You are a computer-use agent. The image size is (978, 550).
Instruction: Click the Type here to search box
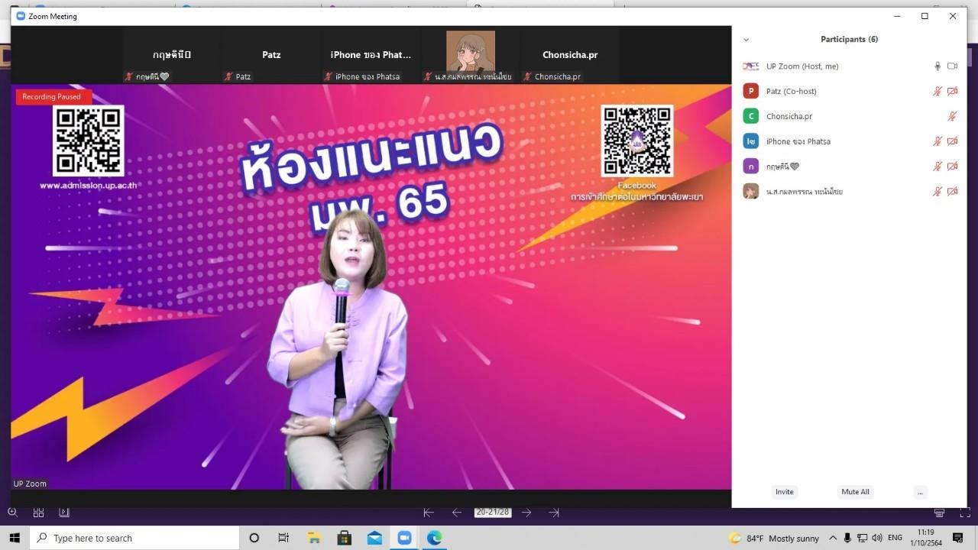coord(135,538)
